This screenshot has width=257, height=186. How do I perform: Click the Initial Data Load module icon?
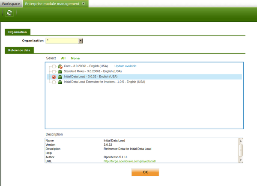pyautogui.click(x=60, y=77)
